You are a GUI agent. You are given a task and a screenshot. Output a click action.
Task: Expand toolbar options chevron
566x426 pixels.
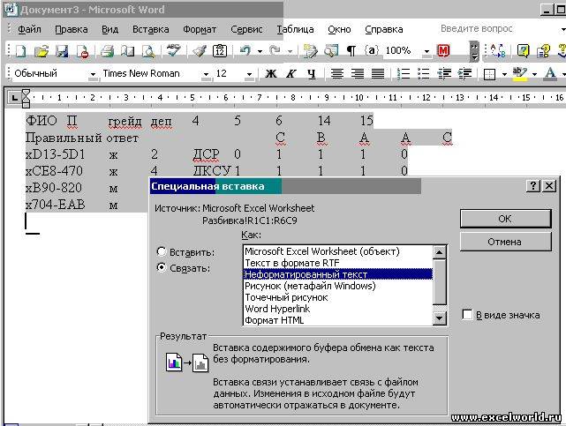(474, 51)
